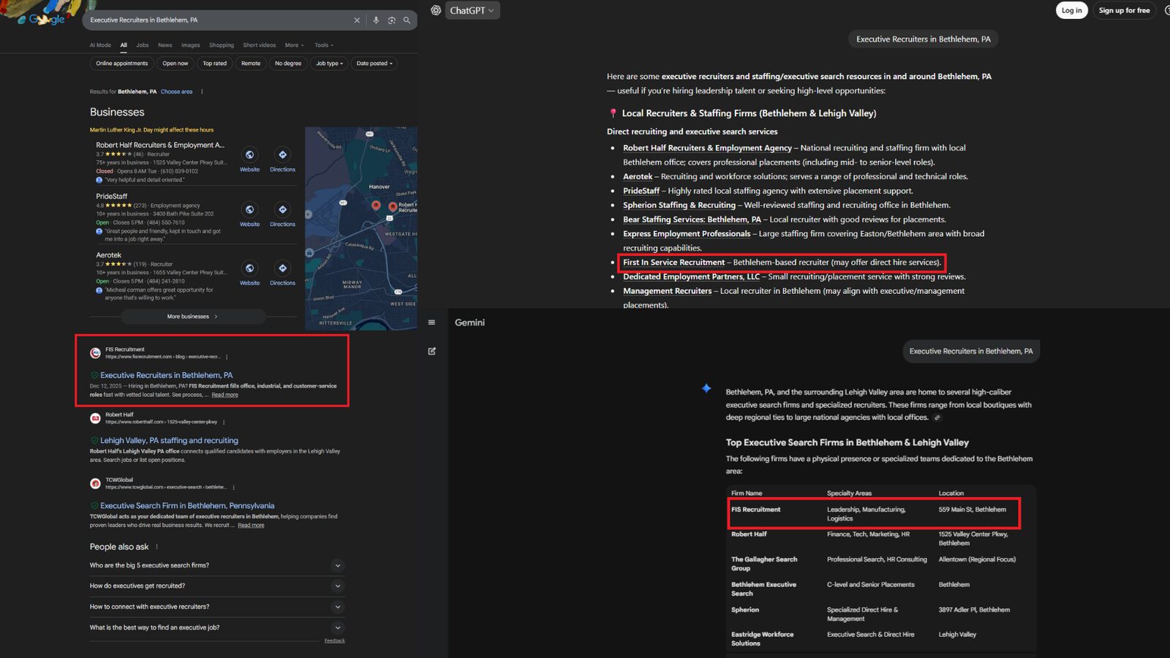This screenshot has width=1170, height=658.
Task: Select "The Gallagher Search Group" table cell
Action: [764, 564]
